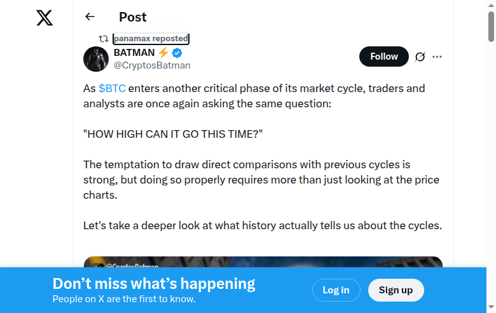The height and width of the screenshot is (313, 496).
Task: Click the repost arrows icon
Action: coord(103,39)
